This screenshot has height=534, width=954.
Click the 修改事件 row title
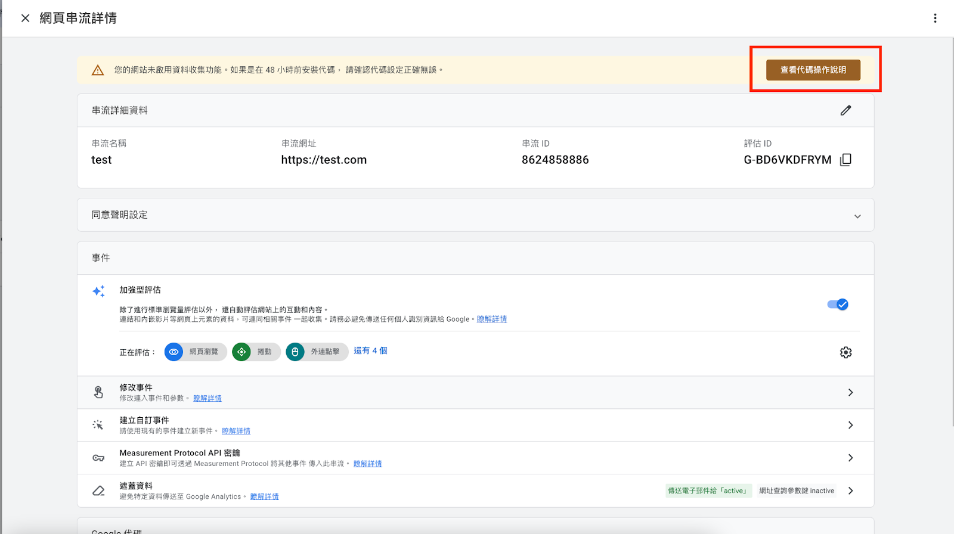pos(136,387)
